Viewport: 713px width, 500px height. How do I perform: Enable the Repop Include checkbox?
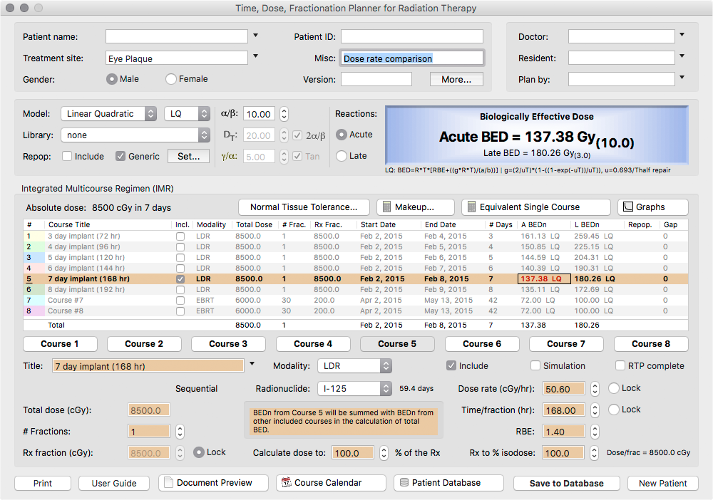67,157
